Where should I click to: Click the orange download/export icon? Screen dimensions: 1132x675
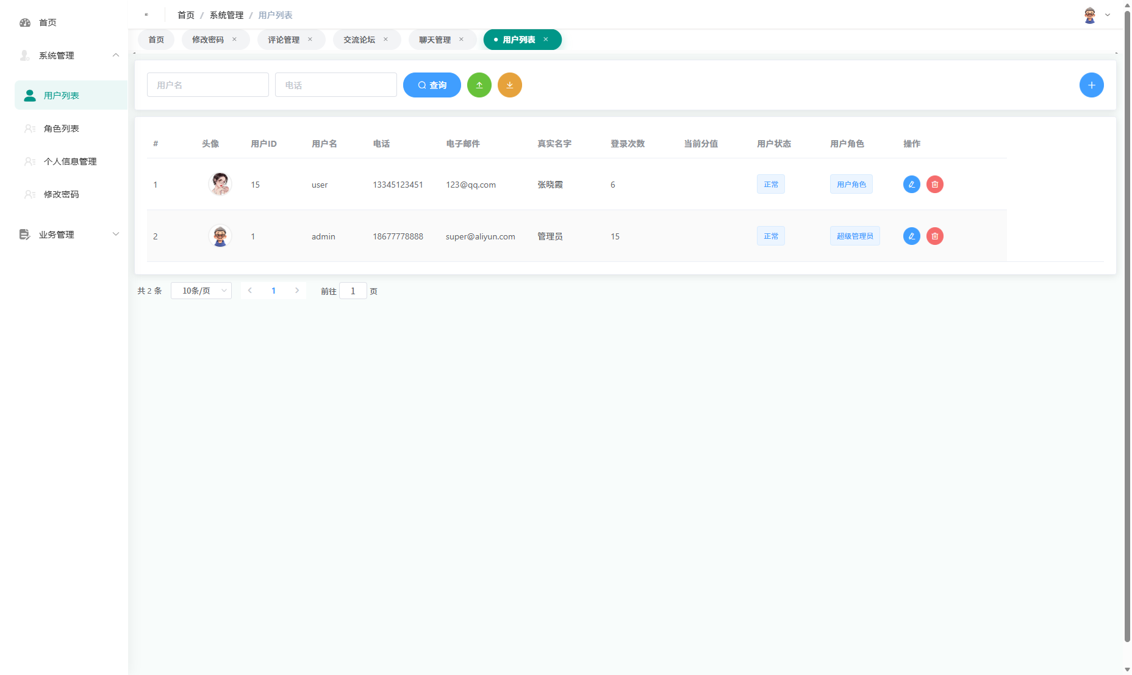[x=510, y=85]
